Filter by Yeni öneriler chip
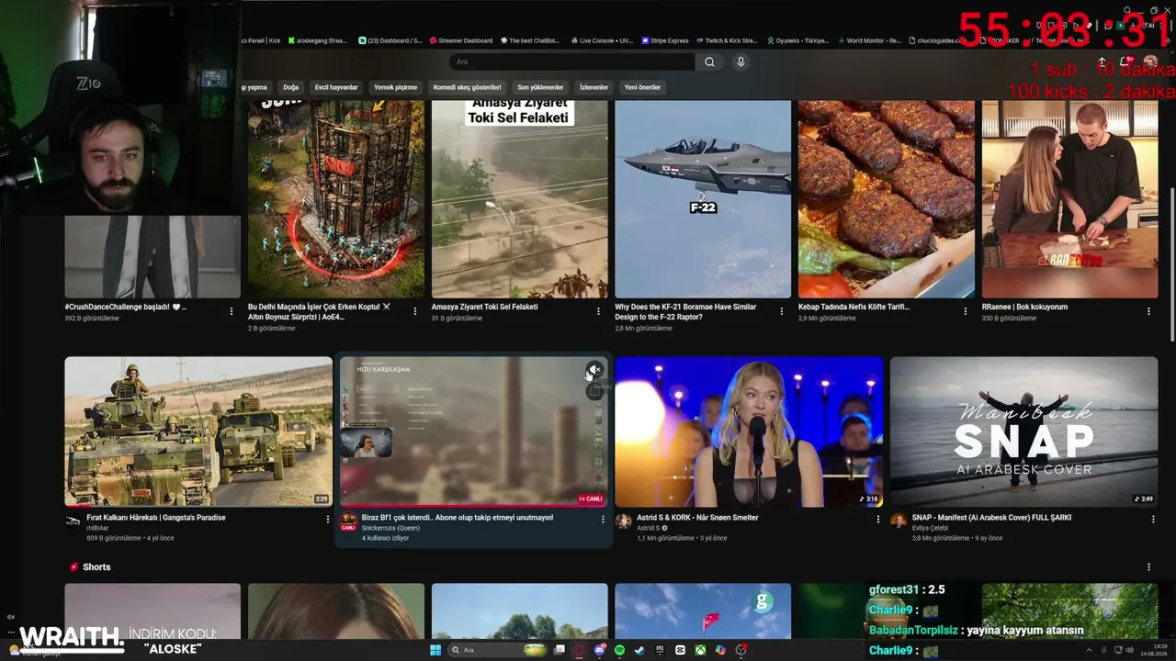The image size is (1176, 661). point(643,87)
